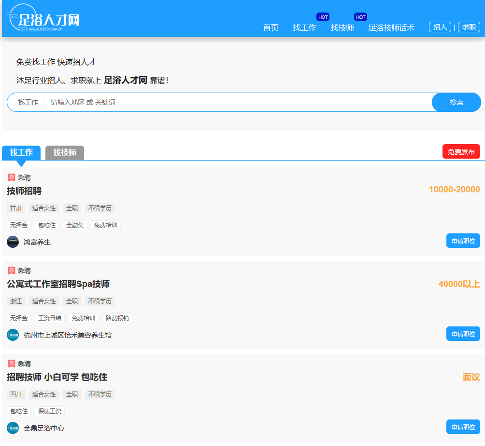The width and height of the screenshot is (485, 446).
Task: Select the 找工作 tab
Action: (21, 151)
